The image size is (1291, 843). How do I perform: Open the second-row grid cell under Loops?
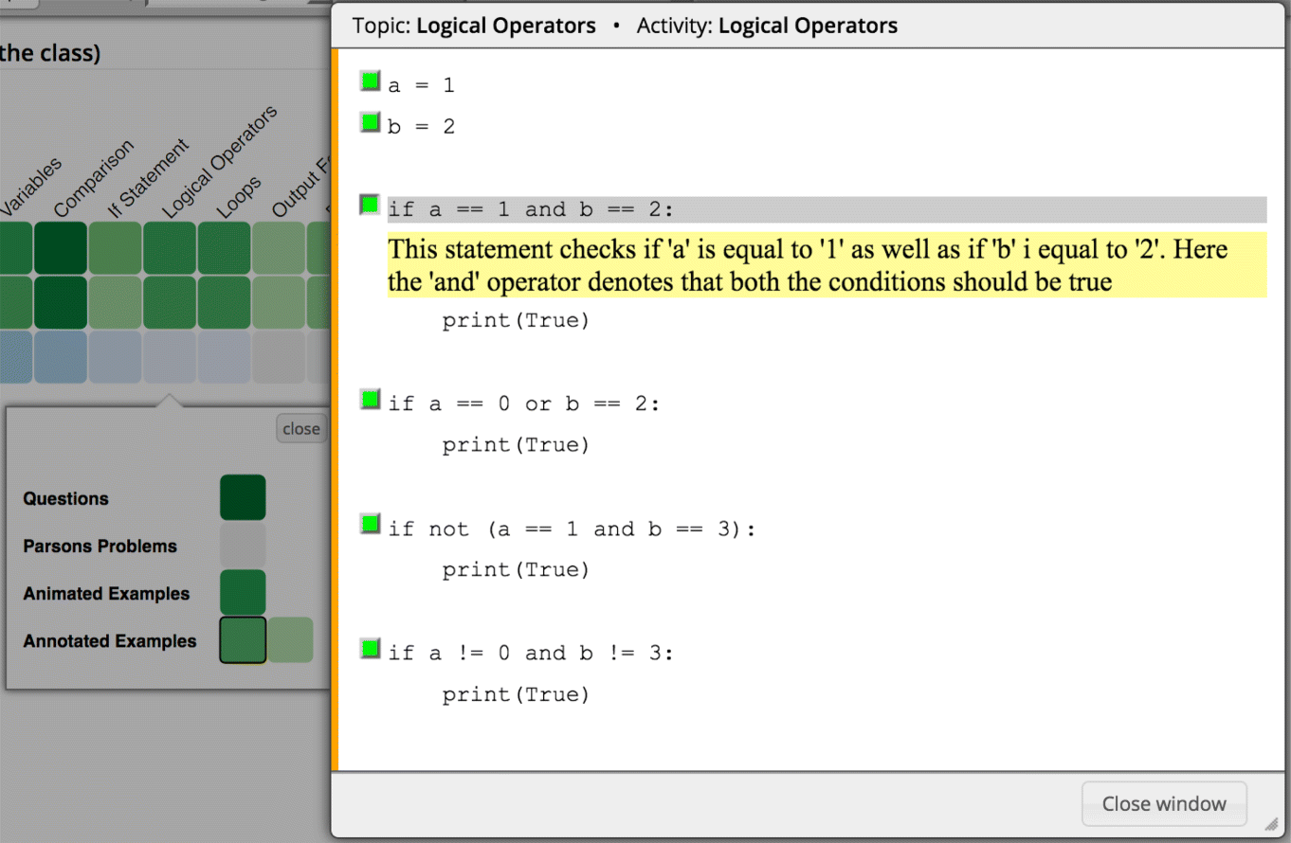[x=224, y=302]
